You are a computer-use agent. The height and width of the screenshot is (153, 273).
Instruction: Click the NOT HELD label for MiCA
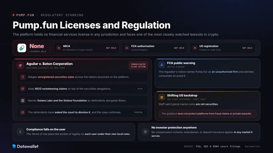coord(111,48)
